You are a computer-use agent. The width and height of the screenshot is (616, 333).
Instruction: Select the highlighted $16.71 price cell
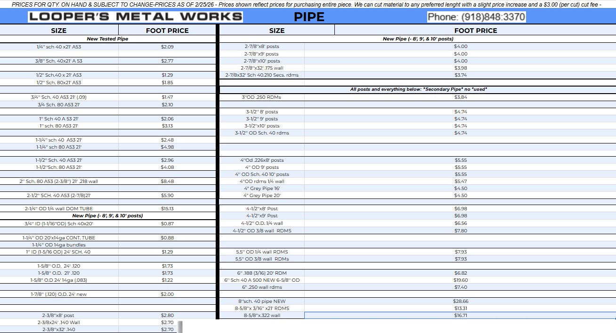click(460, 316)
